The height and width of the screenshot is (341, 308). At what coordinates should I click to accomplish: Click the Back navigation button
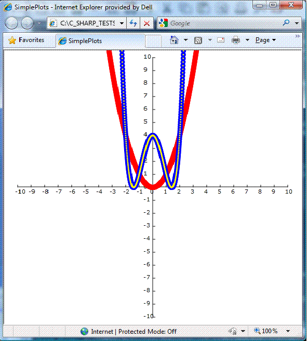11,23
